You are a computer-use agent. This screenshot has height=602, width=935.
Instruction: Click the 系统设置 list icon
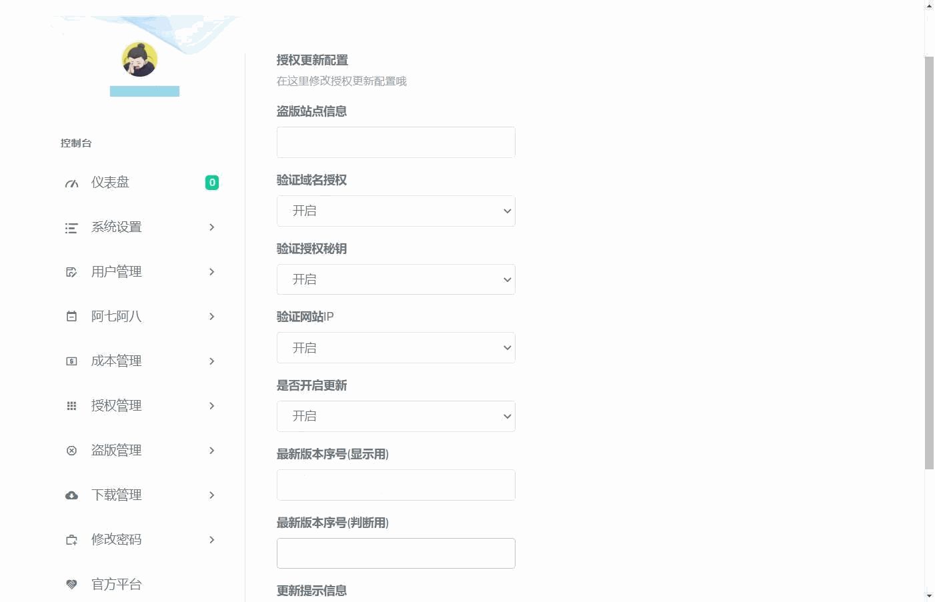coord(71,228)
